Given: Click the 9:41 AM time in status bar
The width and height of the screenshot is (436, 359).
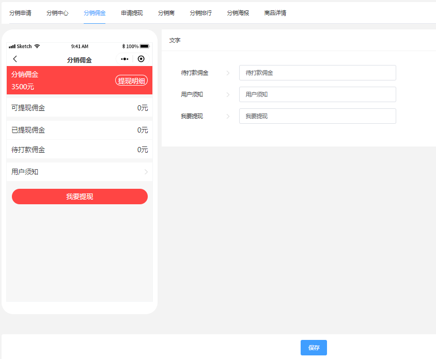Looking at the screenshot, I should tap(80, 46).
